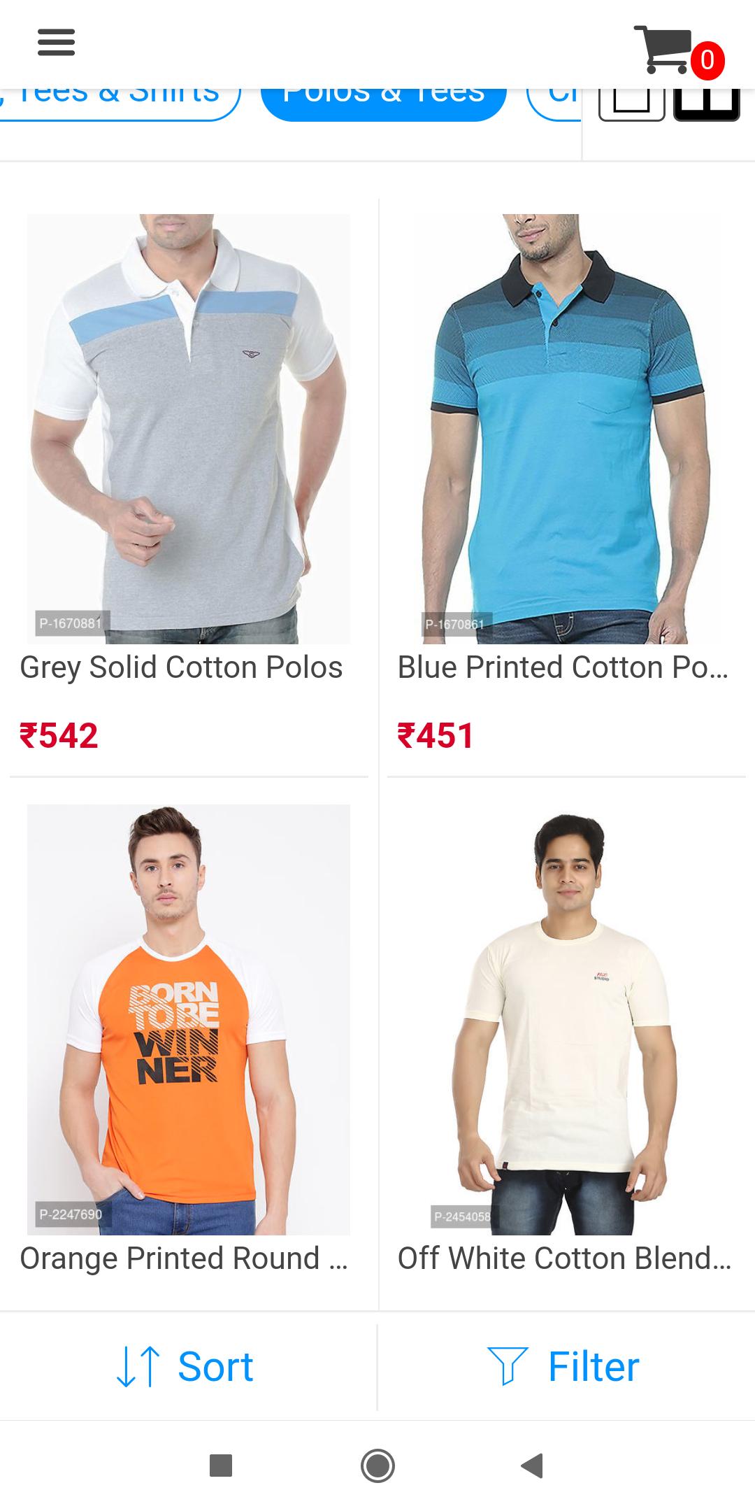755x1511 pixels.
Task: Open the Filter options
Action: click(563, 1366)
